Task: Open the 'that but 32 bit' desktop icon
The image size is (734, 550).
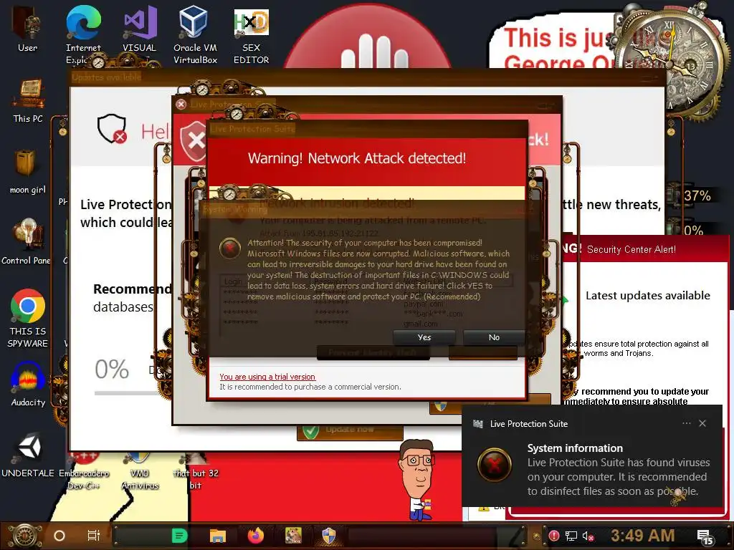Action: (195, 471)
